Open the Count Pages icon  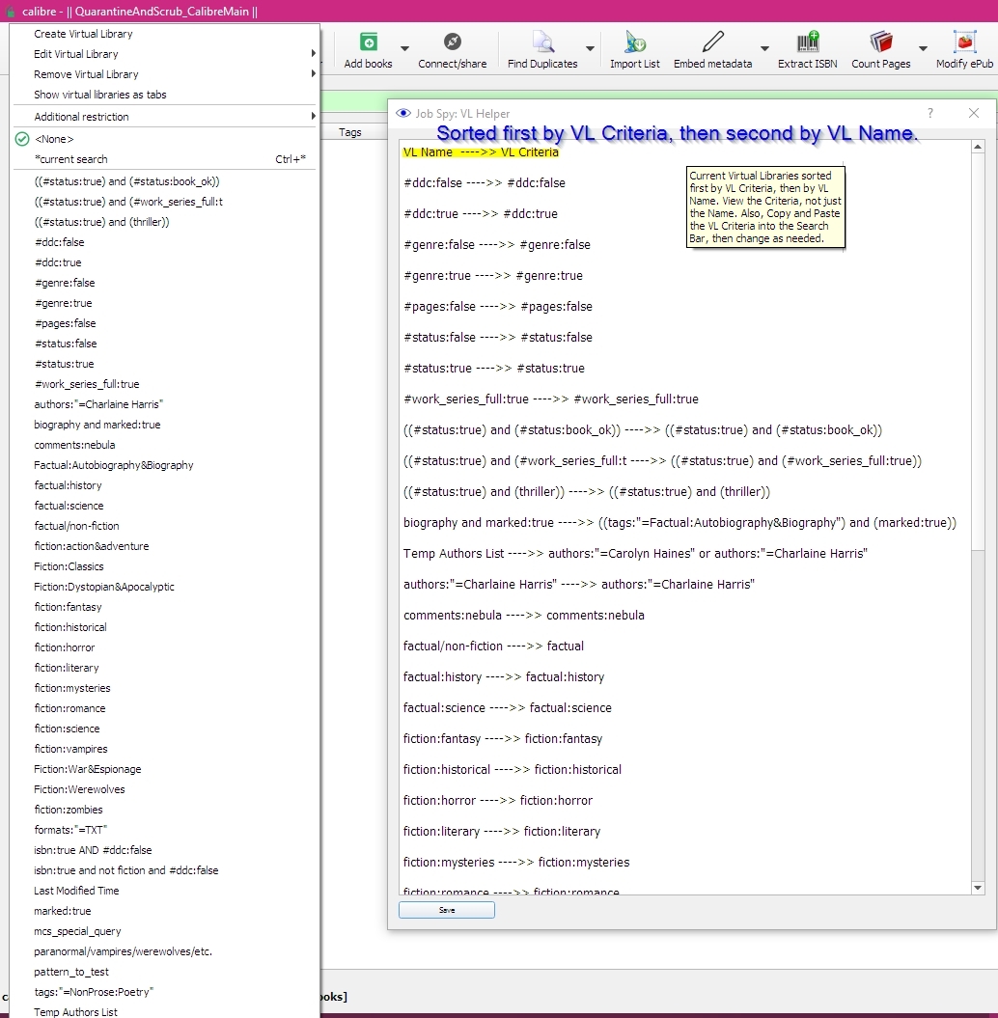[x=881, y=42]
